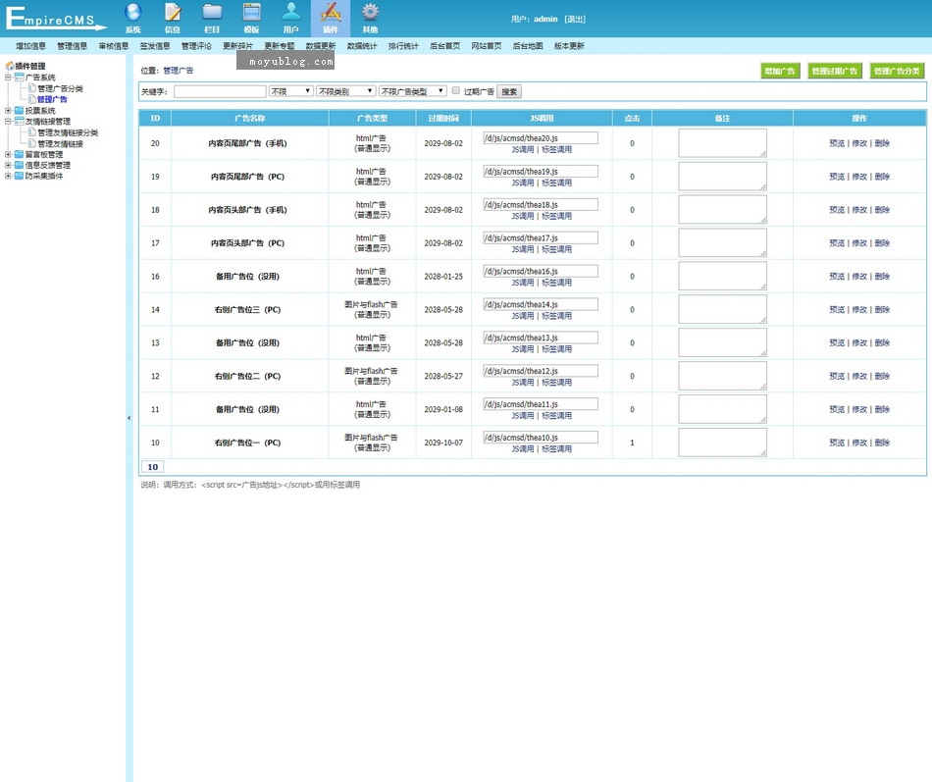The height and width of the screenshot is (782, 932).
Task: Open the 不限类别 category dropdown
Action: point(346,91)
